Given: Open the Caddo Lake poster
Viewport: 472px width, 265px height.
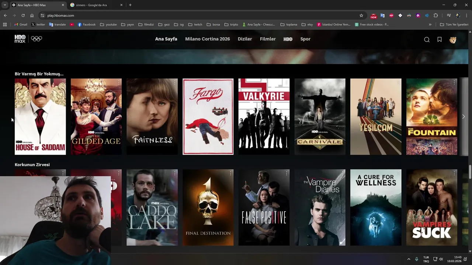Looking at the screenshot, I should coord(152,208).
